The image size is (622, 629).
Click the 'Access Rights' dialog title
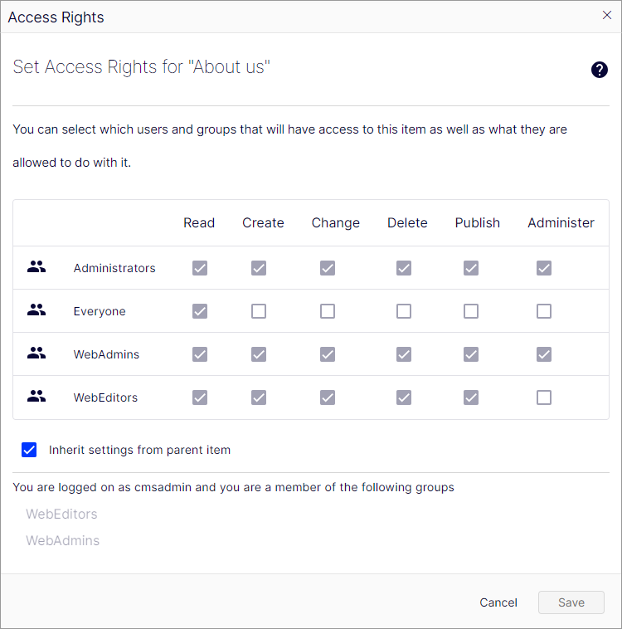[x=56, y=17]
